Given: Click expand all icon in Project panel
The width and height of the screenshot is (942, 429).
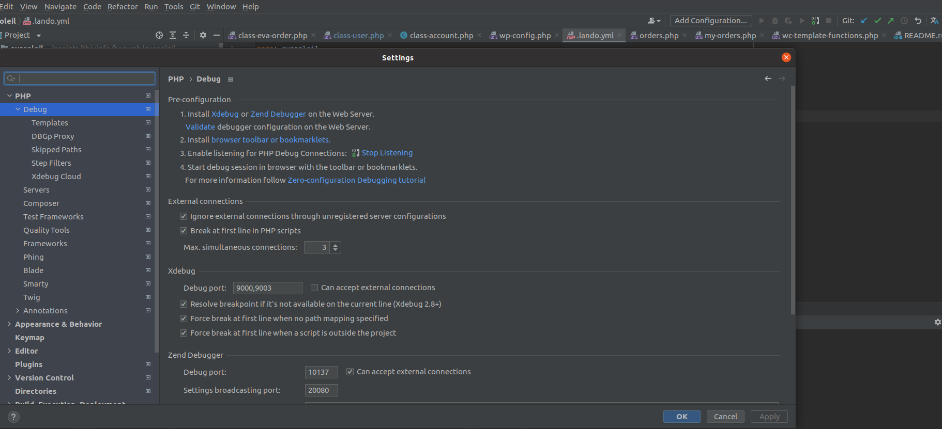Looking at the screenshot, I should point(173,35).
